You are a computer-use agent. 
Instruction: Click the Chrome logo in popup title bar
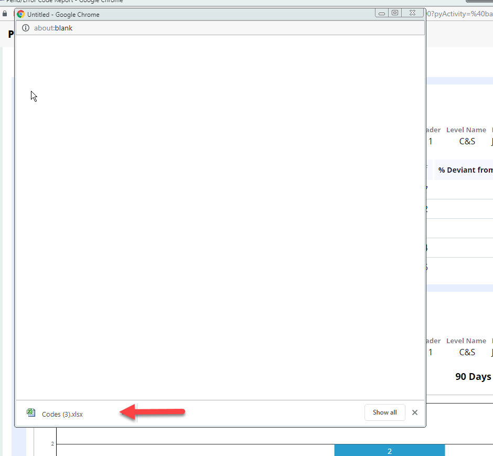[x=21, y=15]
